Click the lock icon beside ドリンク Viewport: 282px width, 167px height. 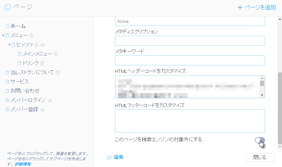[42, 63]
